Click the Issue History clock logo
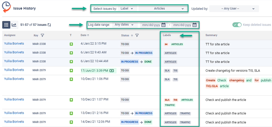The image size is (272, 127). click(x=7, y=7)
